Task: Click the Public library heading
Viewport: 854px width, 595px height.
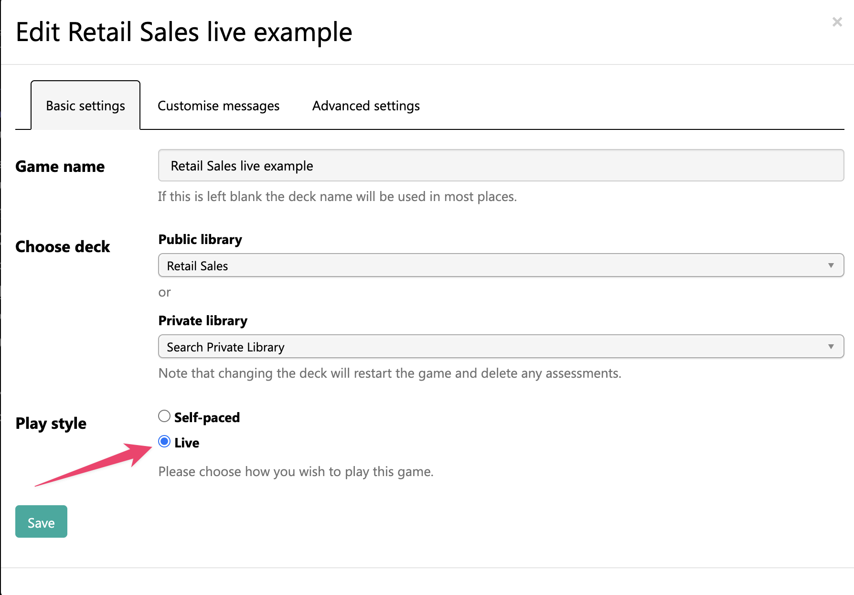Action: 200,239
